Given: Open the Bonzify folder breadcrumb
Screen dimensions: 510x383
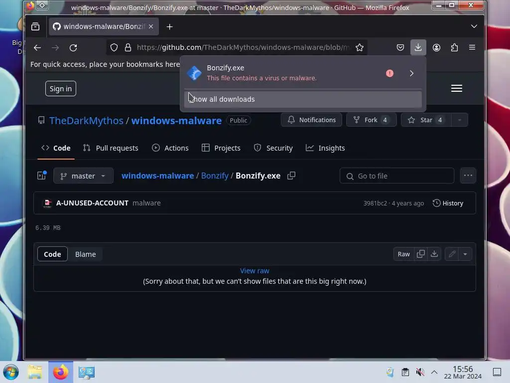Looking at the screenshot, I should coord(215,176).
